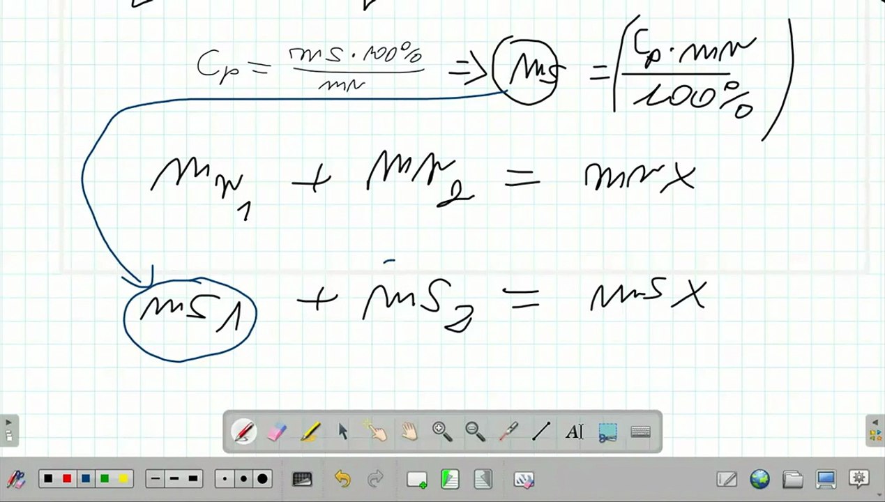
Task: Open the settings gear bubble
Action: [859, 478]
